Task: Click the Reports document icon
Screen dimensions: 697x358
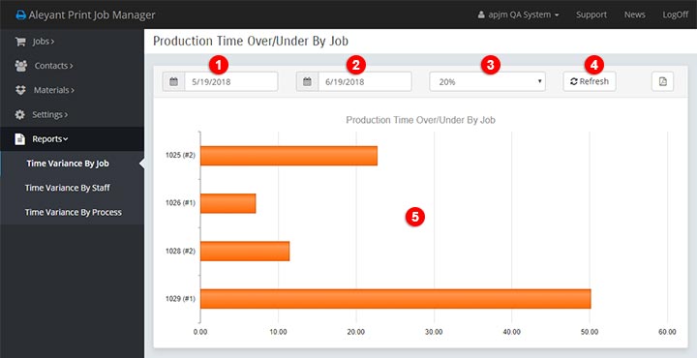Action: coord(19,139)
